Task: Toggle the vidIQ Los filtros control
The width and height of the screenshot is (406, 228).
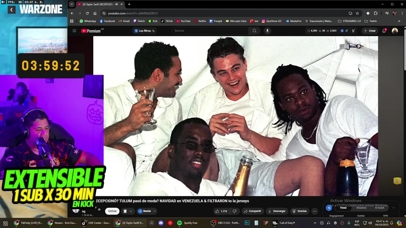Action: pyautogui.click(x=145, y=31)
